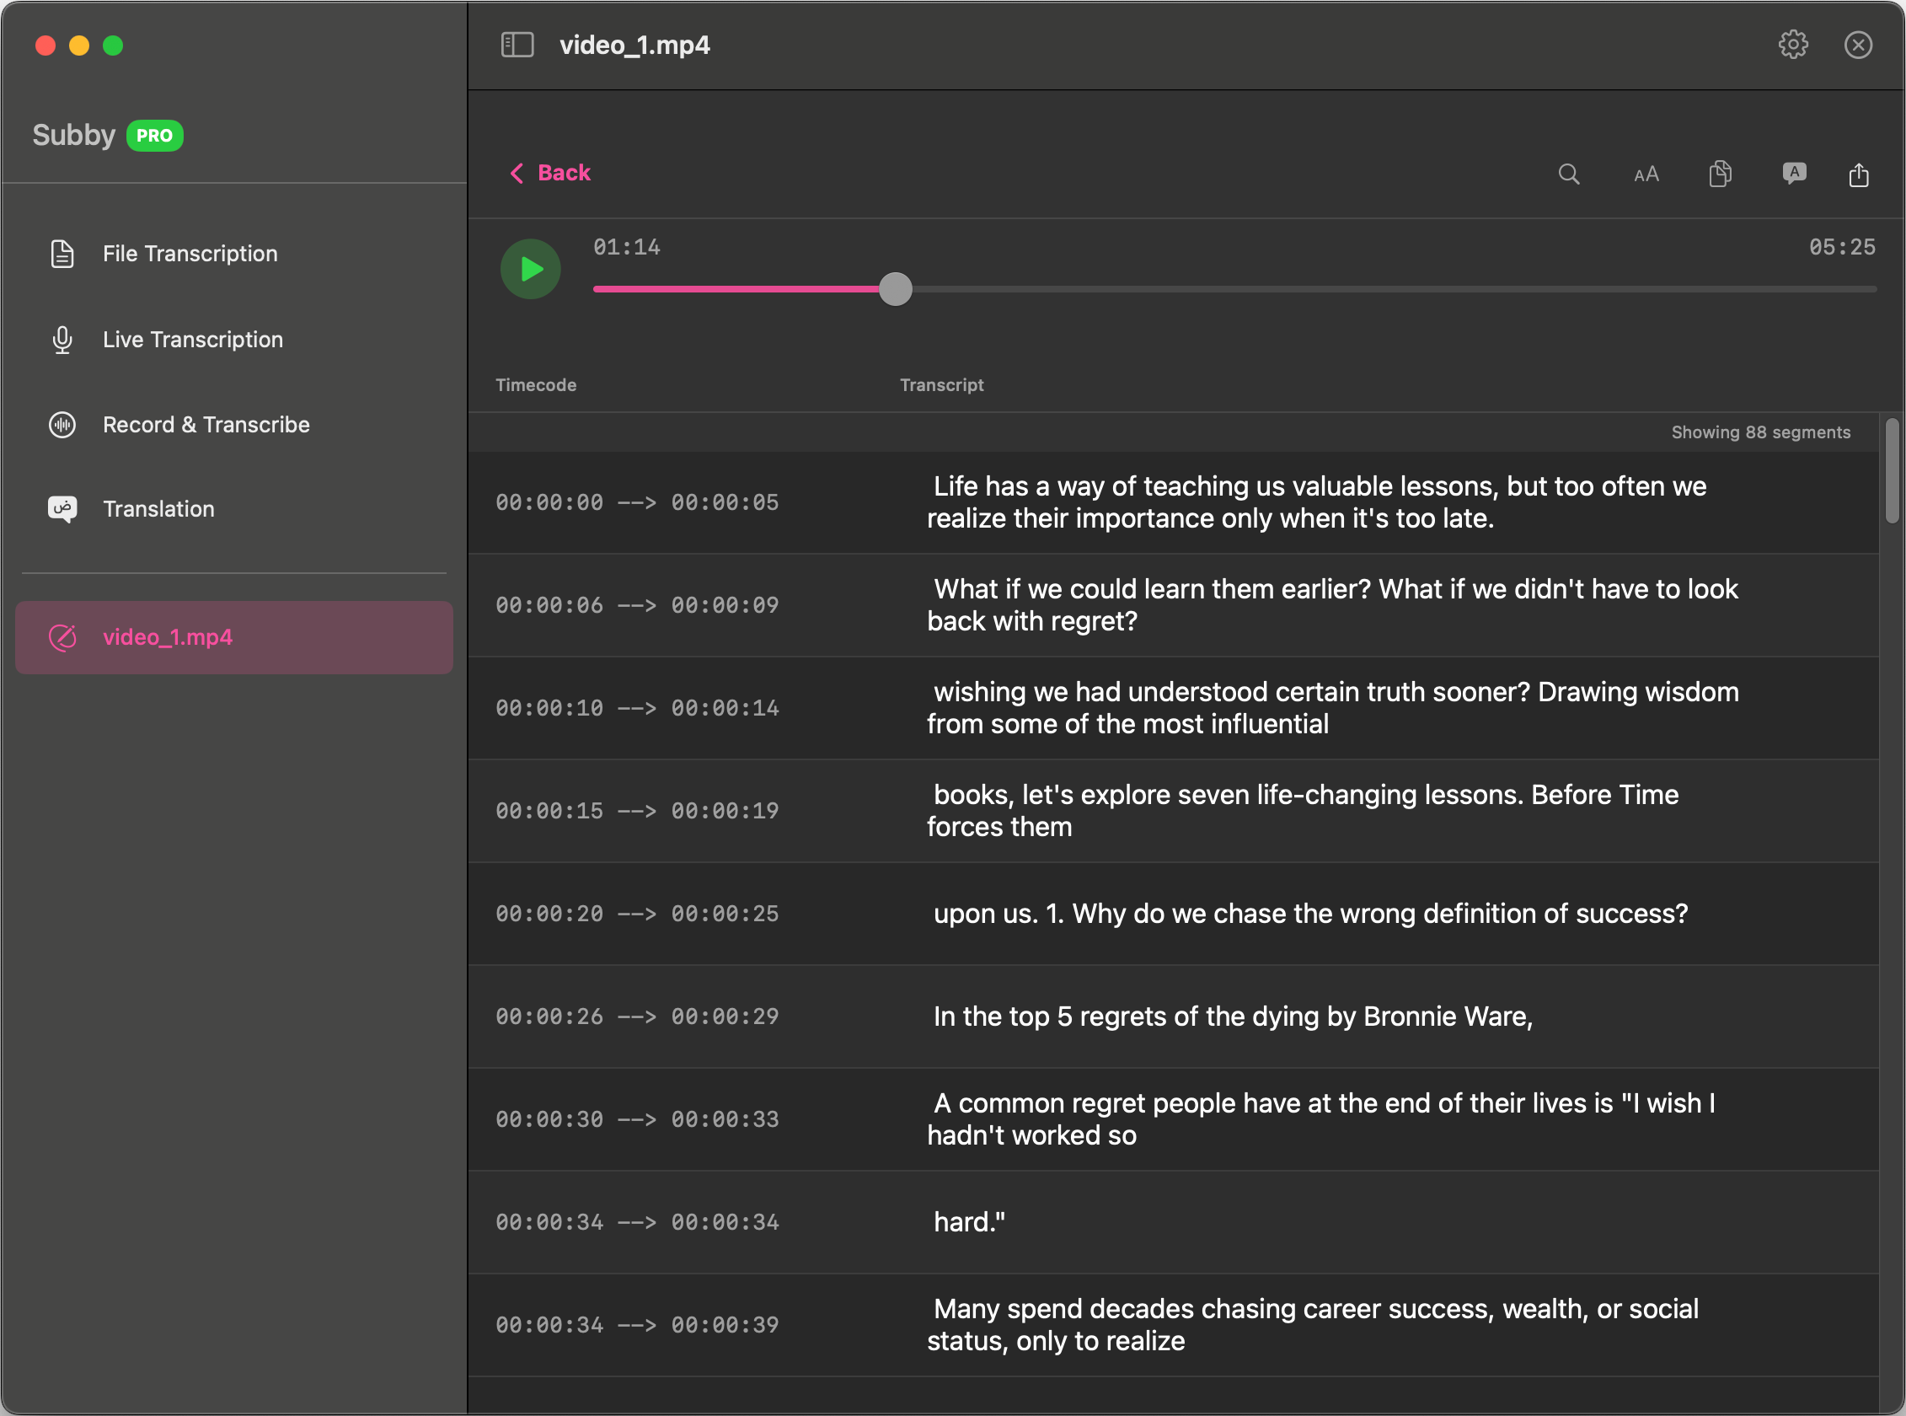
Task: Select the segment mentioning Bronnie Ware
Action: pyautogui.click(x=1233, y=1016)
